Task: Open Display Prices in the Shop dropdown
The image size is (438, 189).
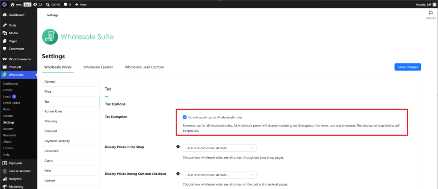Action: [219, 148]
